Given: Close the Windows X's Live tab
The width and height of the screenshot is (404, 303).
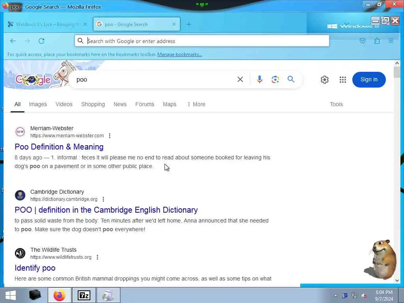Looking at the screenshot, I should pyautogui.click(x=85, y=24).
